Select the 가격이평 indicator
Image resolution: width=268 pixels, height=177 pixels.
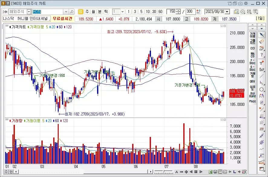(253, 35)
